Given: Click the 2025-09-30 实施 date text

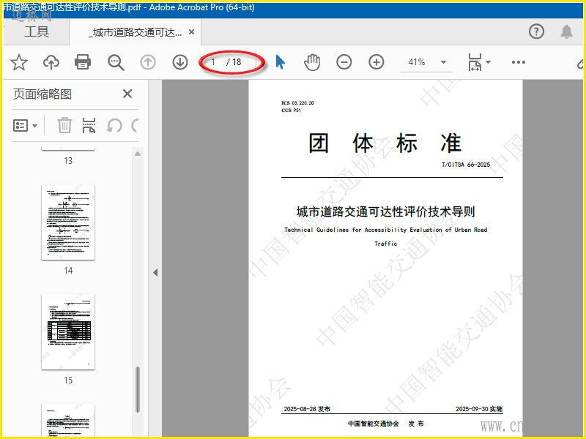Looking at the screenshot, I should tap(479, 409).
